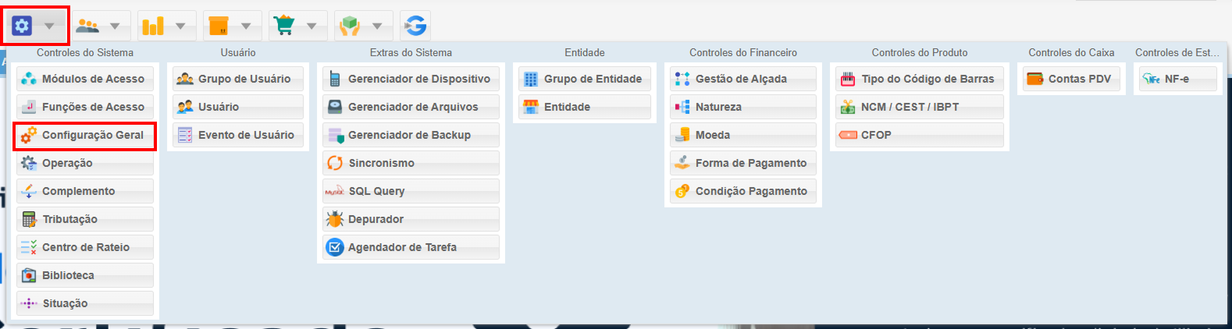Click the Tipo do Código de Barras icon

pos(848,79)
